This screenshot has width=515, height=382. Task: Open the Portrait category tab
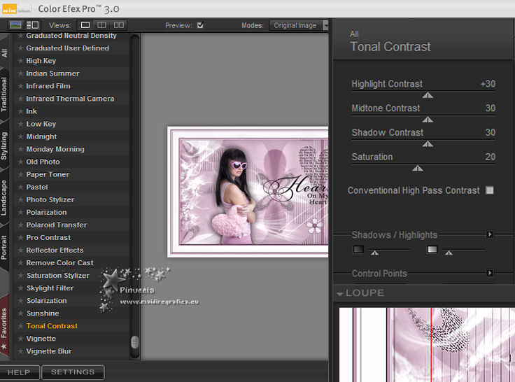click(x=4, y=248)
